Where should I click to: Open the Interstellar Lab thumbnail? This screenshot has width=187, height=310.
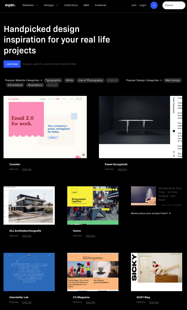[29, 272]
